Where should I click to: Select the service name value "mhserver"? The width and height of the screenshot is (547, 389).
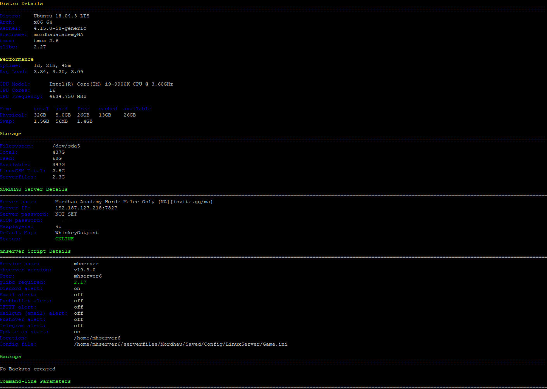coord(86,264)
